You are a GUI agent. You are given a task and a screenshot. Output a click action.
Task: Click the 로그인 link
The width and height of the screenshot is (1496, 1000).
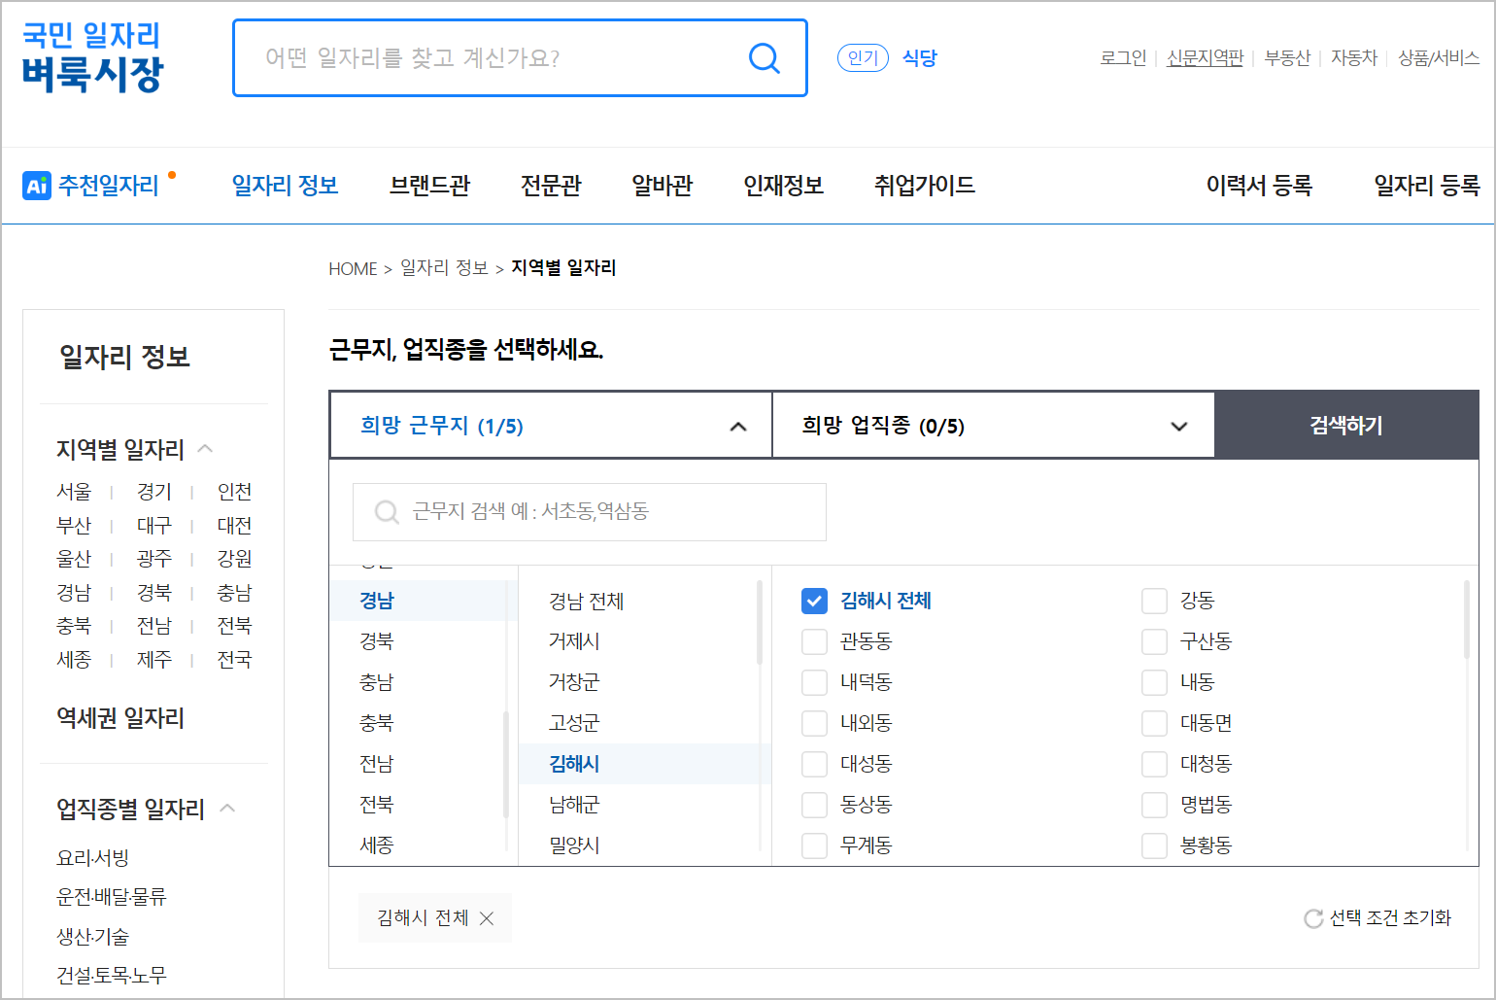[x=1123, y=58]
